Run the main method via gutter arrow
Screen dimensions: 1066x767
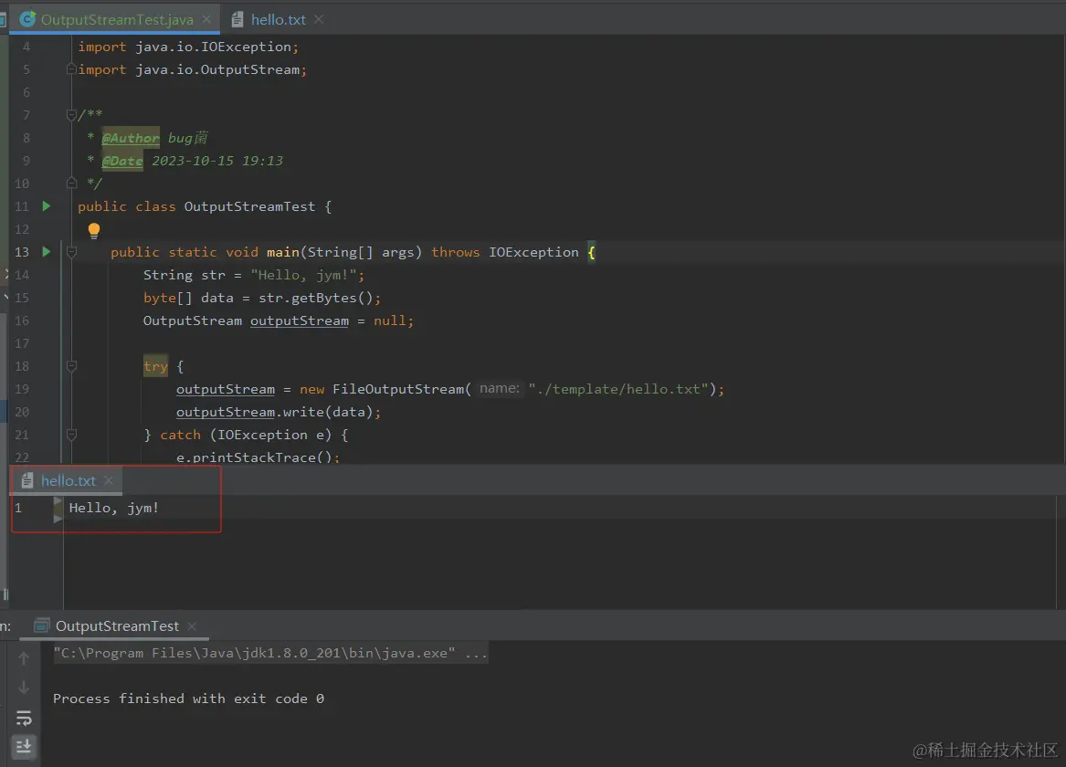(47, 251)
